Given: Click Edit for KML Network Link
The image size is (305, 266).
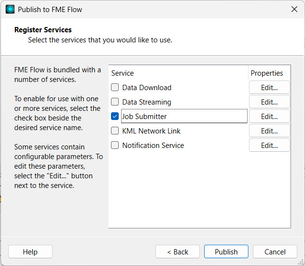Looking at the screenshot, I should click(x=269, y=131).
